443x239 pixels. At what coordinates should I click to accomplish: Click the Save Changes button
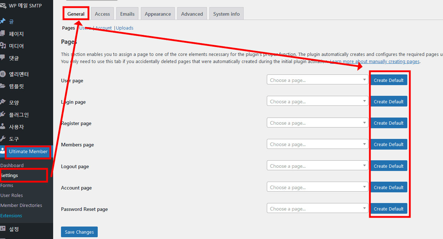(79, 232)
